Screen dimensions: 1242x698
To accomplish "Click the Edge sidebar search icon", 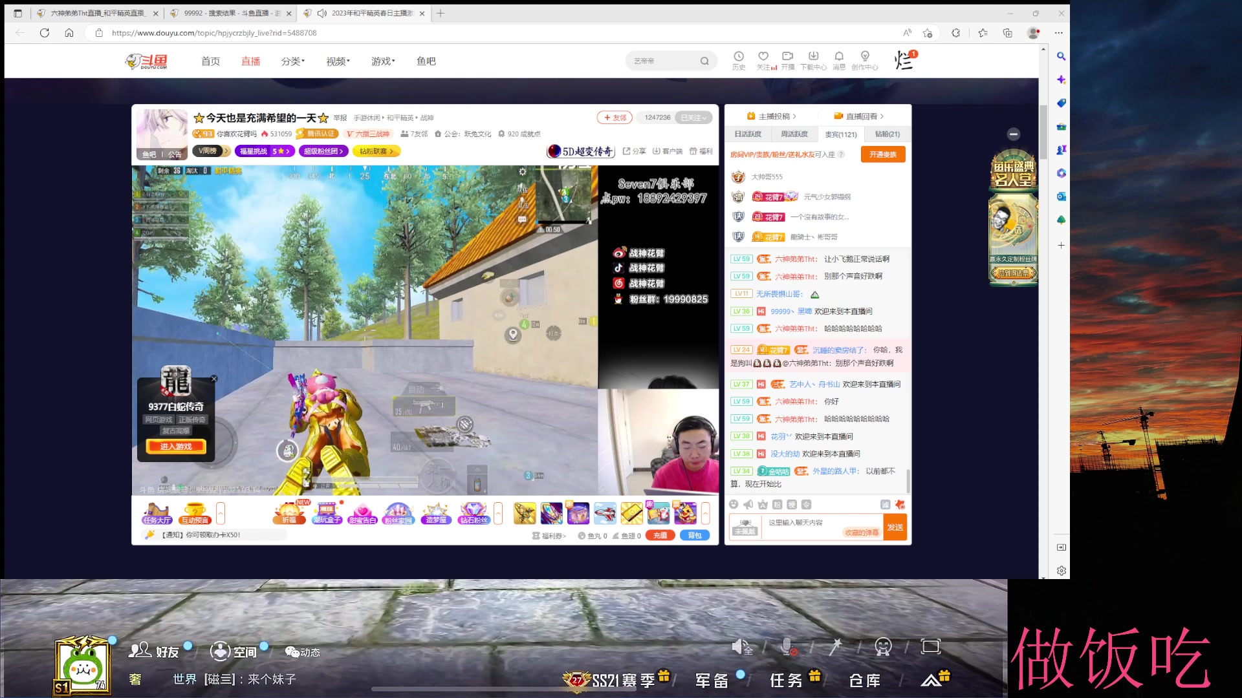I will (1061, 56).
